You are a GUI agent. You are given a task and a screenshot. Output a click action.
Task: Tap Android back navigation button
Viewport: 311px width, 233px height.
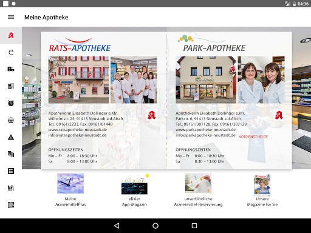[x=117, y=226]
